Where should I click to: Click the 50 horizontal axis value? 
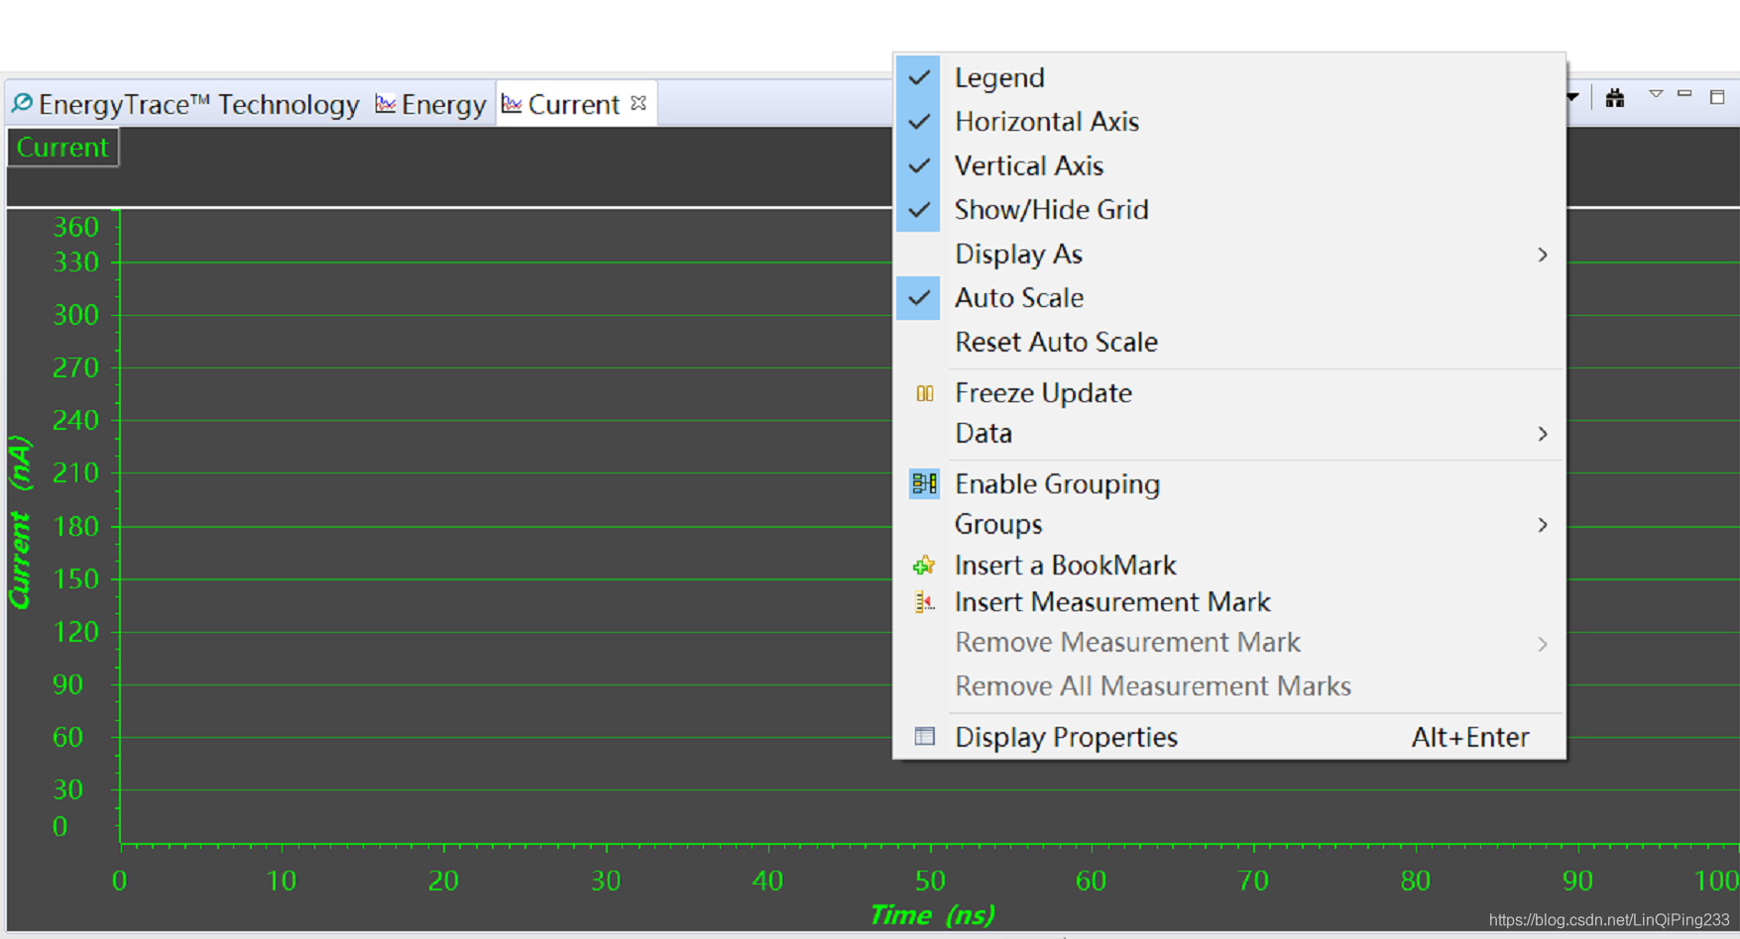[930, 880]
